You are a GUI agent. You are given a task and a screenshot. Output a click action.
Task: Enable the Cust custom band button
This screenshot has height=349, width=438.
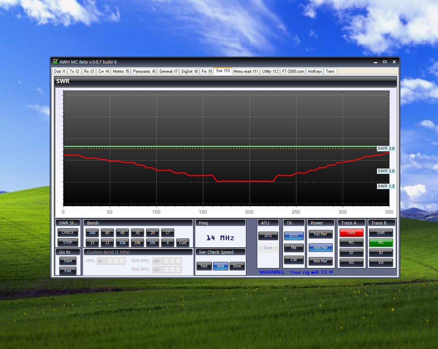pyautogui.click(x=183, y=243)
